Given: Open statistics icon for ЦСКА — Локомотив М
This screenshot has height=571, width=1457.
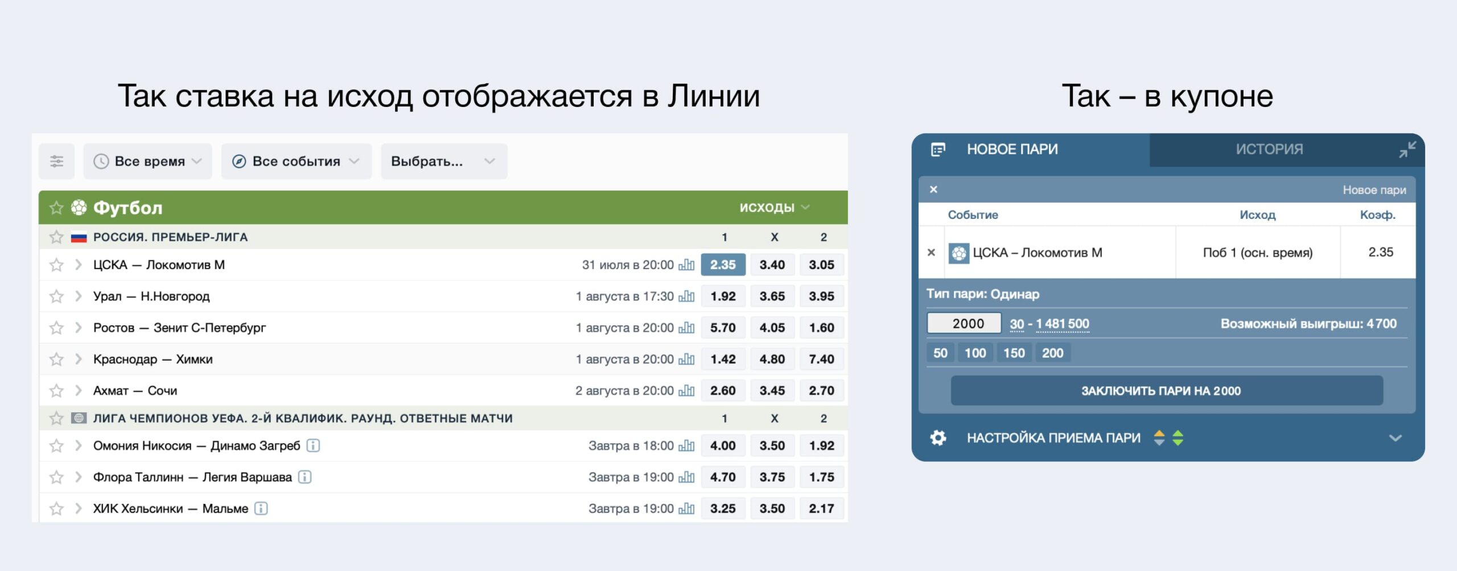Looking at the screenshot, I should pos(687,265).
